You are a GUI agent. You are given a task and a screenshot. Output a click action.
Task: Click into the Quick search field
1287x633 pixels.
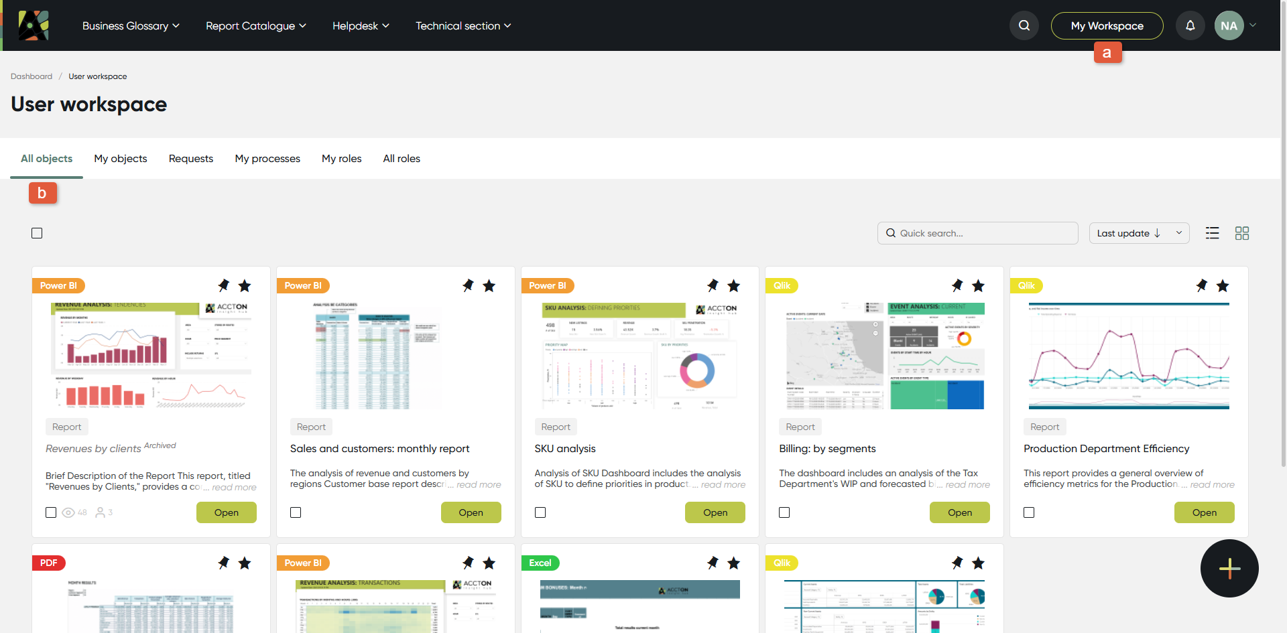[977, 233]
